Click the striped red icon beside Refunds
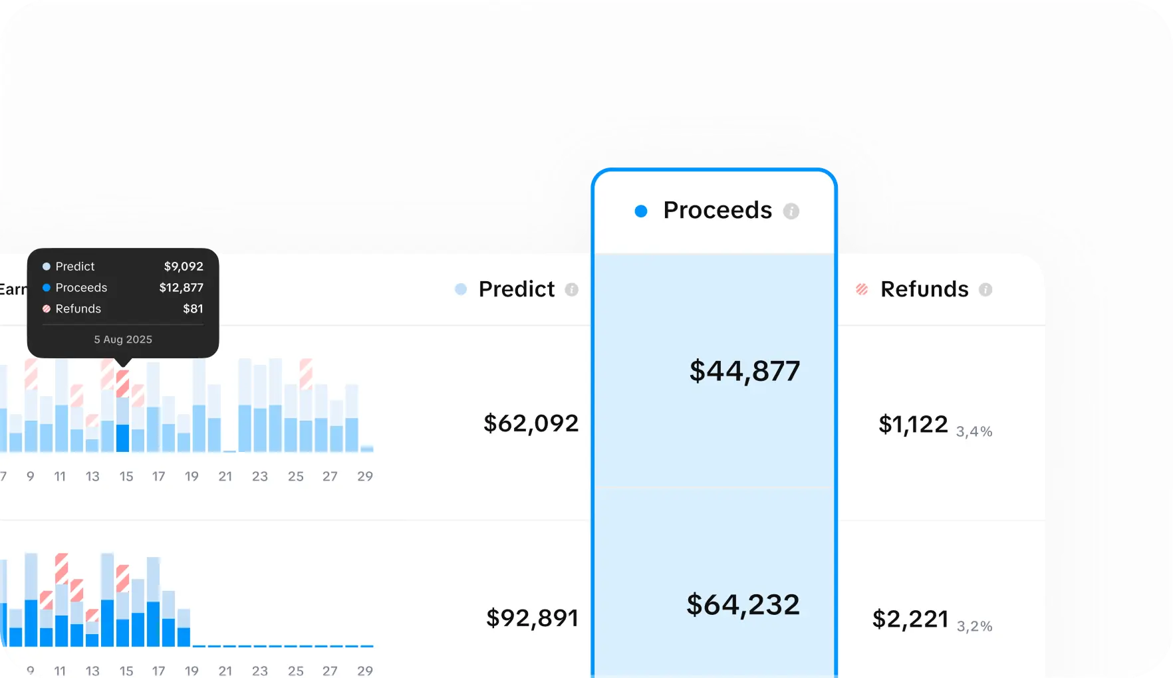Viewport: 1173px width, 678px height. (861, 289)
